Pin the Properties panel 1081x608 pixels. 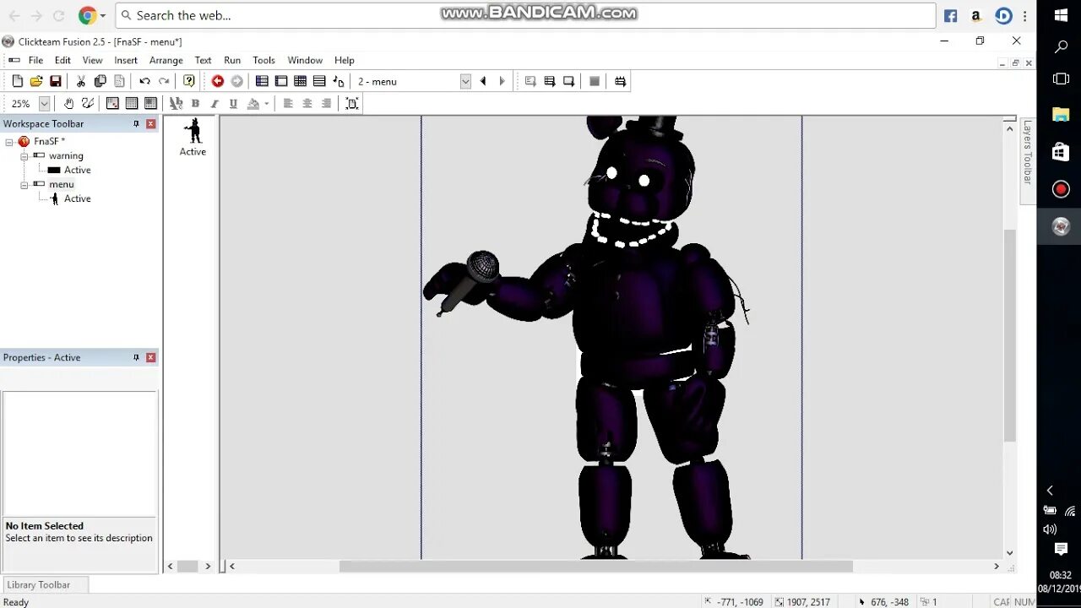point(136,358)
